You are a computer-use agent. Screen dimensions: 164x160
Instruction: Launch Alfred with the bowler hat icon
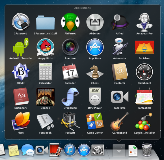coord(120,22)
